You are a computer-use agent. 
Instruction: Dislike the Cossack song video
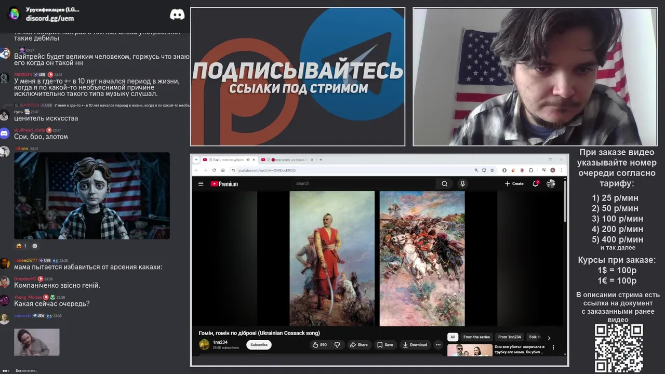[337, 345]
